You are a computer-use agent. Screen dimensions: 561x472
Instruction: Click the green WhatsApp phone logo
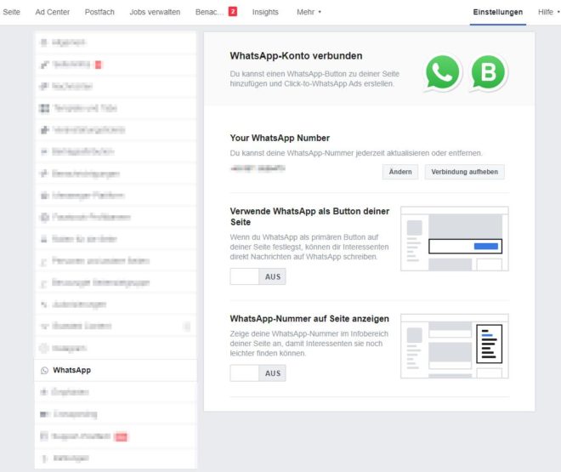(442, 72)
